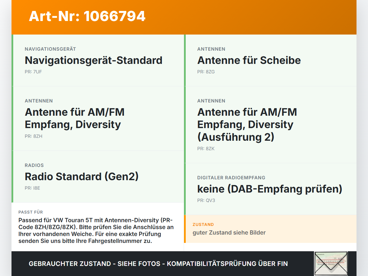368x276 pixels.
Task: Click the PR: I8E code label
Action: [x=32, y=188]
